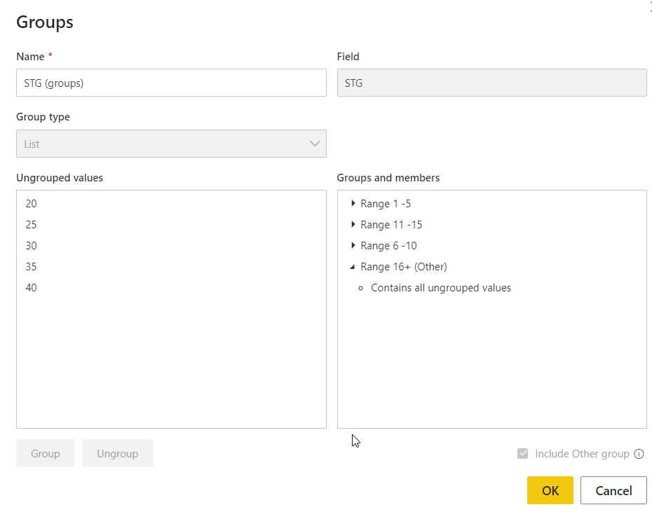Click the Name input field
Viewport: 652px width, 519px height.
(x=171, y=83)
